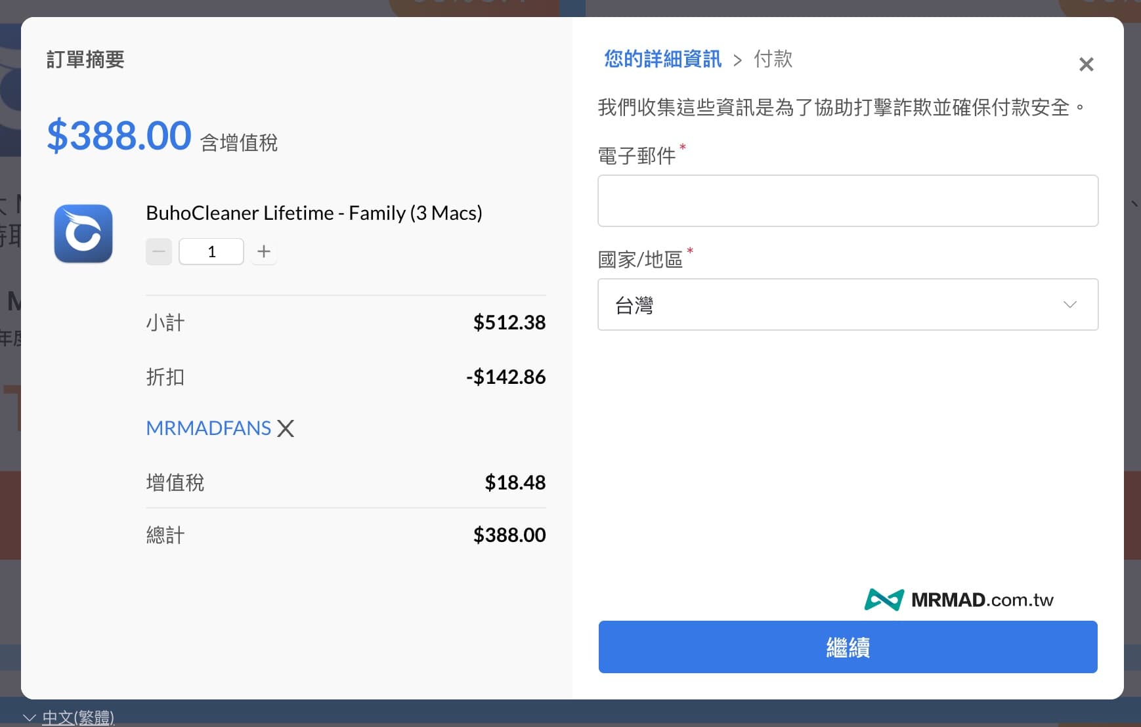Screen dimensions: 1141x727
Task: Close the checkout dialog
Action: (x=1086, y=64)
